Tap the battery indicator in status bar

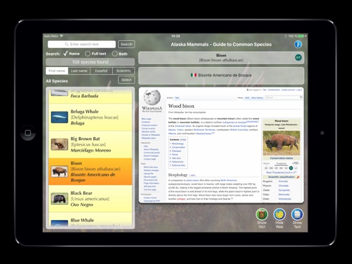pos(301,36)
